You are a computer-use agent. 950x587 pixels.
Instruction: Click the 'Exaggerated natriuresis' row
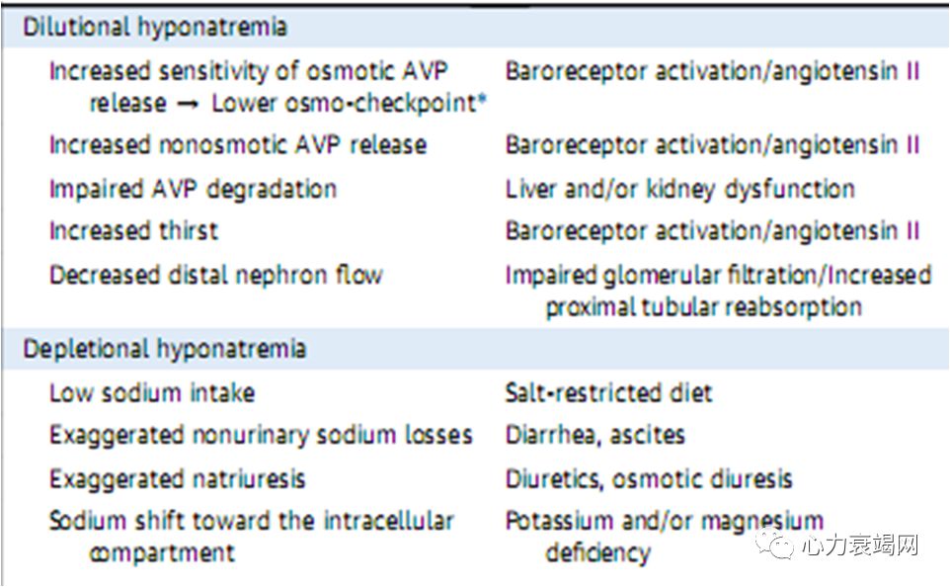point(178,479)
